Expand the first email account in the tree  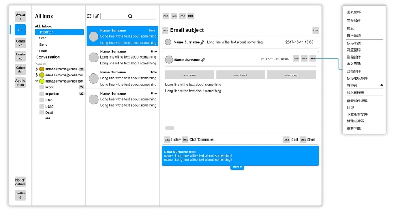[x=37, y=69]
